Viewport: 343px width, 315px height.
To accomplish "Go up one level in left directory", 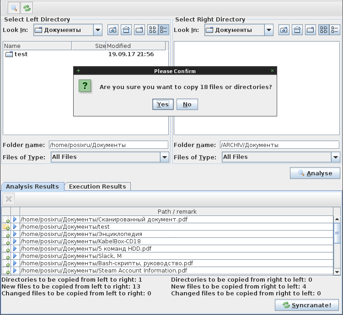I will [x=113, y=30].
